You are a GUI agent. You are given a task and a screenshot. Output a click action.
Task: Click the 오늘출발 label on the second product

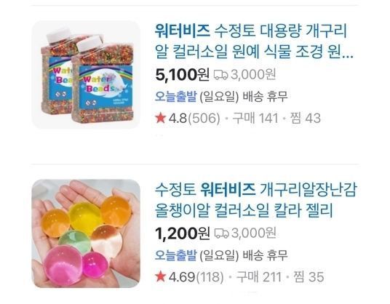176,255
